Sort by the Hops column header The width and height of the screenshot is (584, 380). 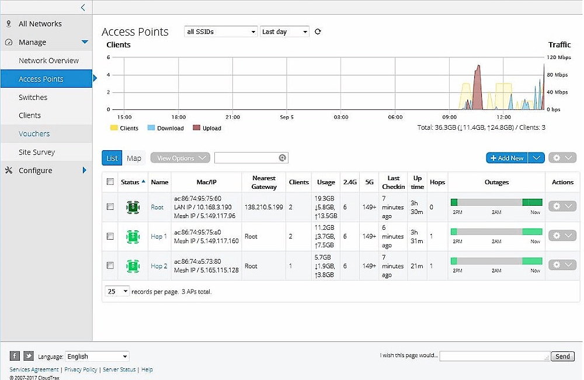pyautogui.click(x=437, y=182)
